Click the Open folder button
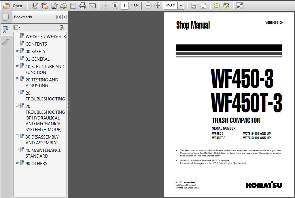Viewport: 295px width, 198px height. 13,6
